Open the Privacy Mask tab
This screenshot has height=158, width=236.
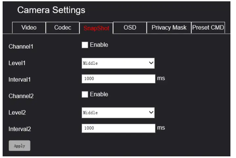point(169,28)
